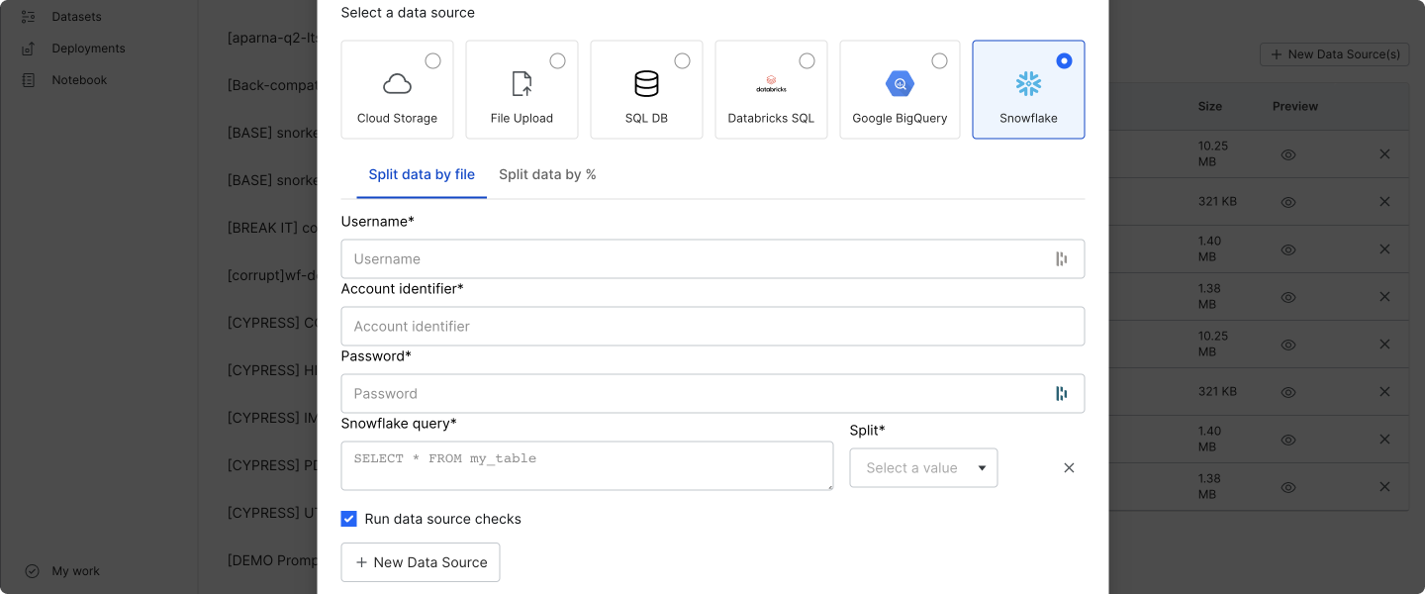Enable the Databricks SQL radio button
The height and width of the screenshot is (594, 1425).
click(x=807, y=61)
